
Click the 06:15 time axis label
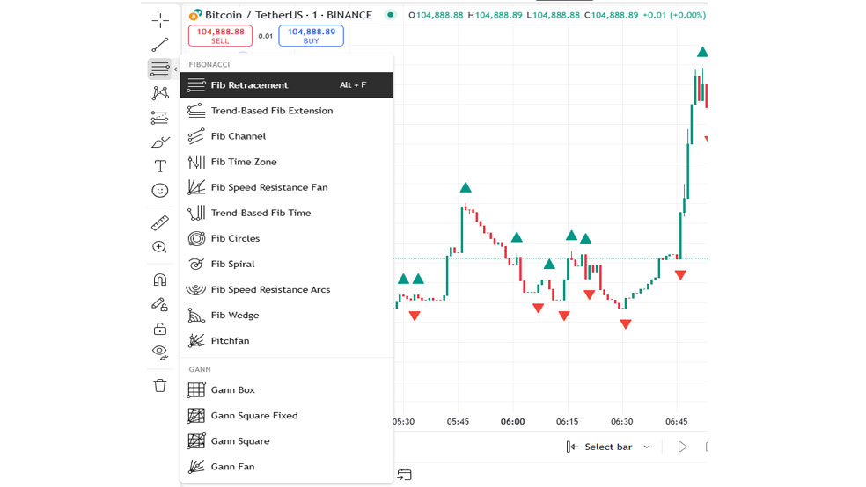point(567,421)
